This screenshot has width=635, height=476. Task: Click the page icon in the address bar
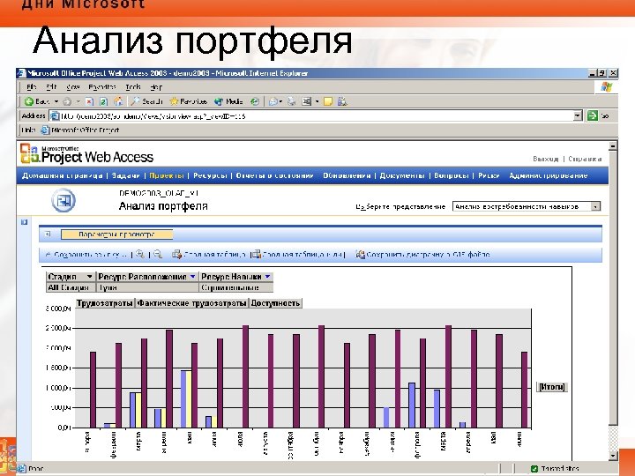[x=55, y=115]
